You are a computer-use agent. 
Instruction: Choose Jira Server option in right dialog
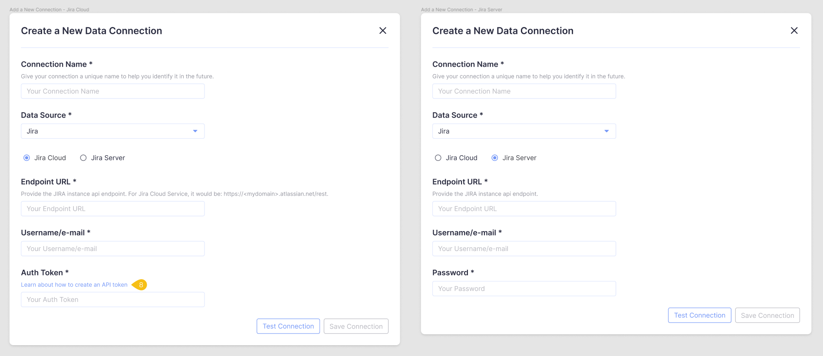tap(495, 158)
